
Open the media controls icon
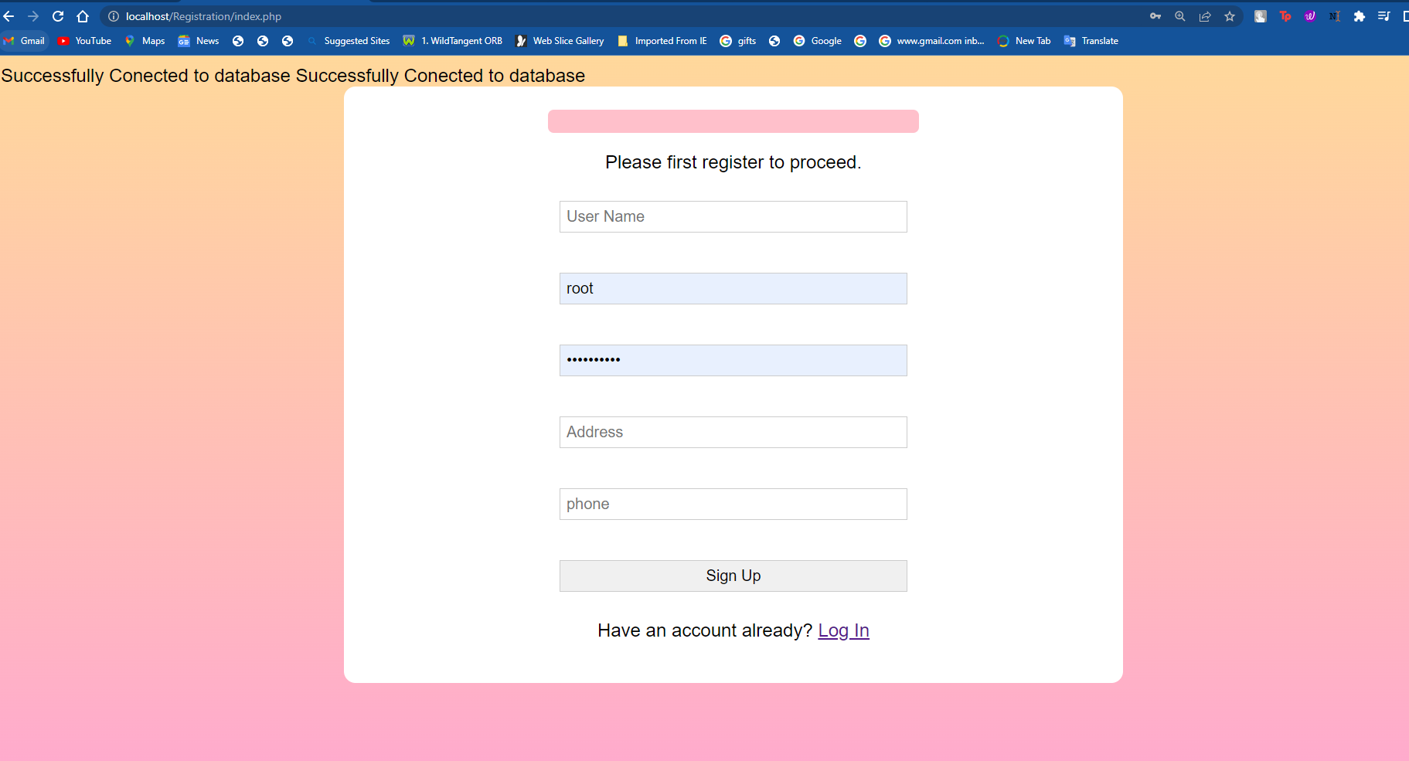[x=1384, y=15]
